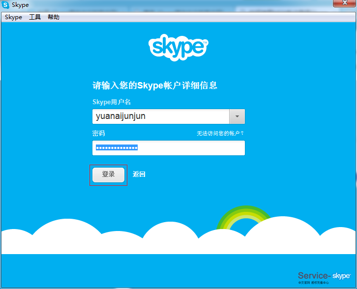Click the Skype用户名 field containing yuanaijunjun
This screenshot has width=357, height=289.
click(160, 116)
